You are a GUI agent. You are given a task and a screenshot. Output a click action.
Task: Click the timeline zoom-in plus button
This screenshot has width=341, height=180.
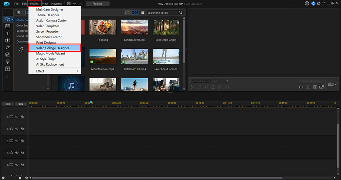pos(27,178)
